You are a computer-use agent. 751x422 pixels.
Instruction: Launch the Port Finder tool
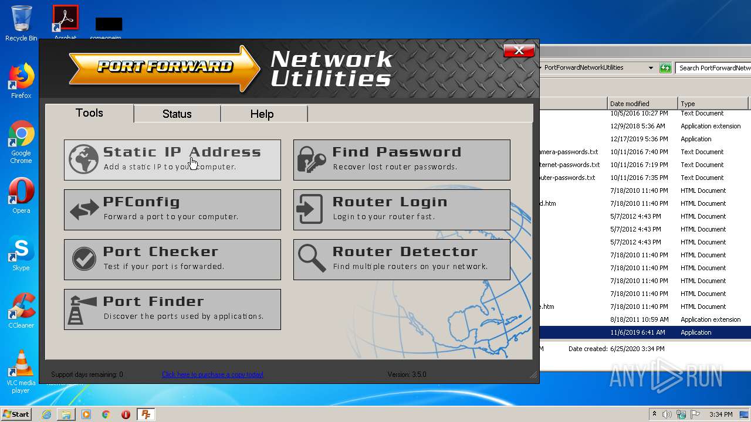(x=172, y=309)
